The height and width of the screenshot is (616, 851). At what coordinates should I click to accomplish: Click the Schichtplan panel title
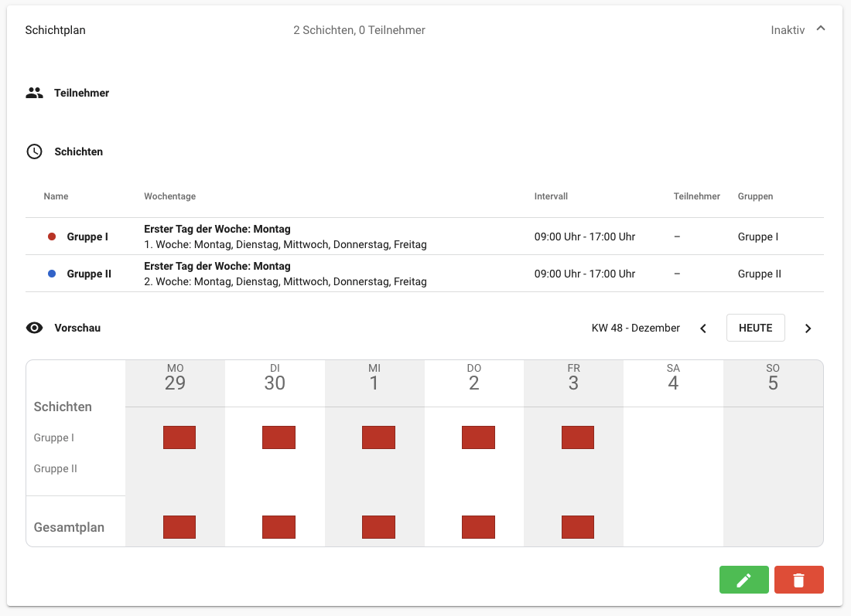point(56,30)
